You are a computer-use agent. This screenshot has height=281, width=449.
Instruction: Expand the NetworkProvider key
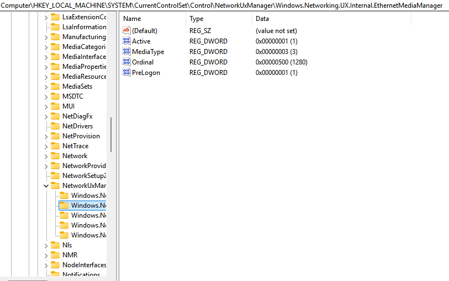(x=46, y=166)
